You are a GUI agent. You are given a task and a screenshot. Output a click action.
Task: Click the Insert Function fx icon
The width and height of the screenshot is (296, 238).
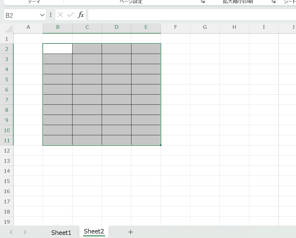(x=81, y=15)
